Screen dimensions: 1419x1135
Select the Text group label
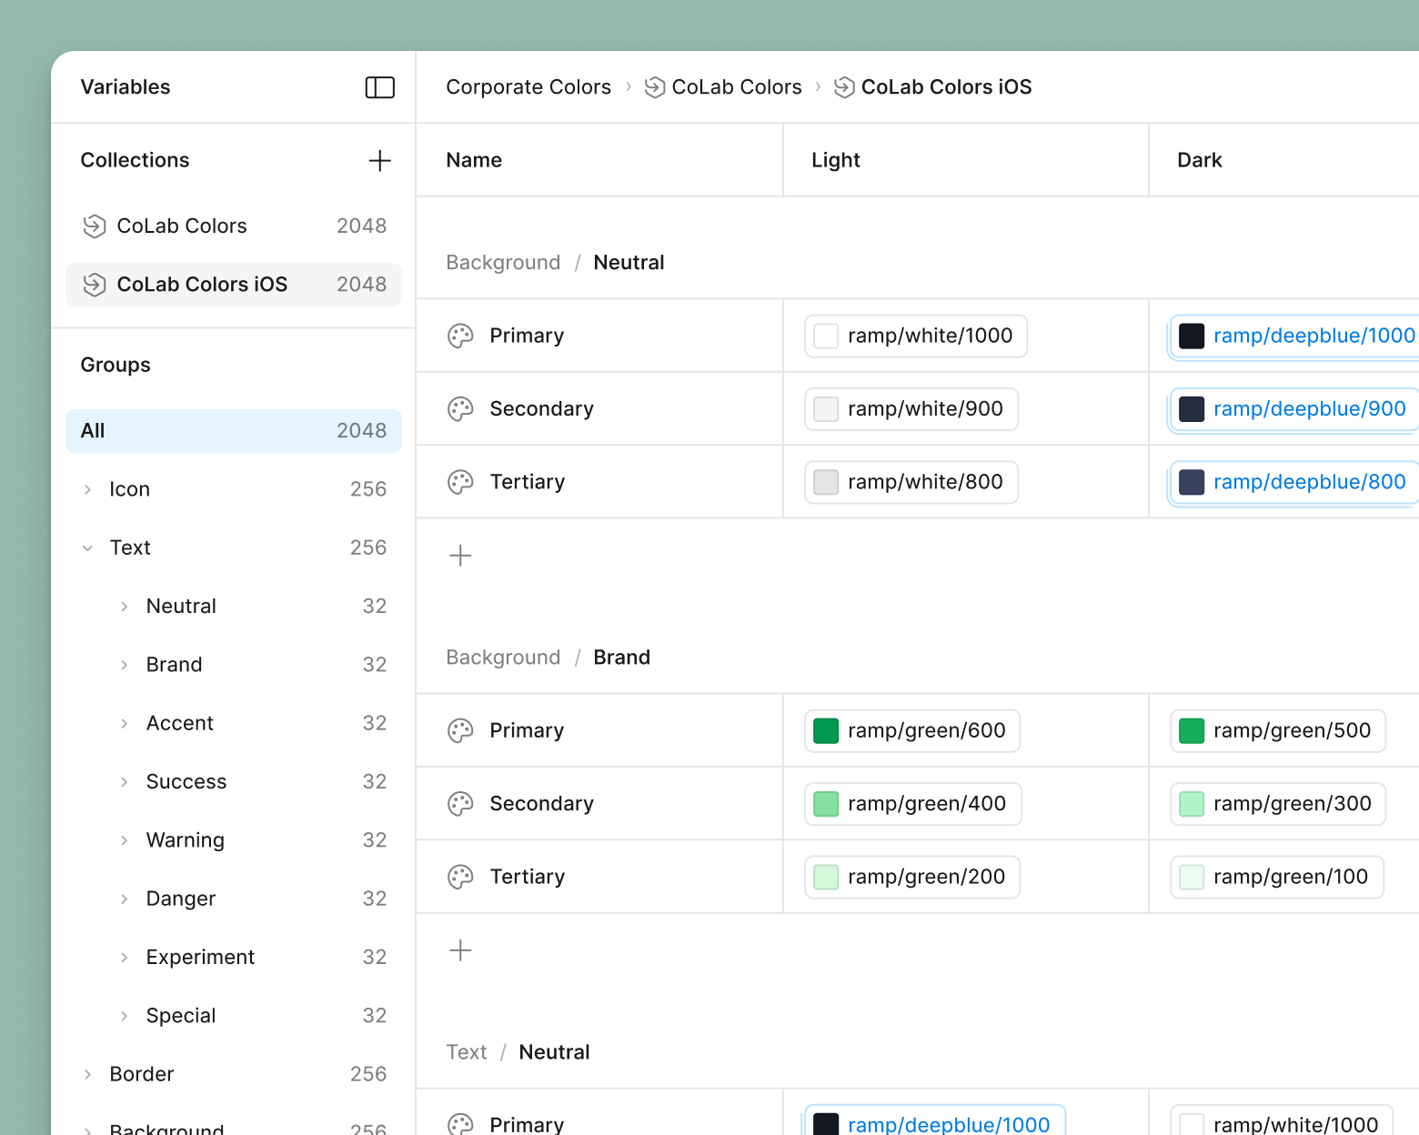[x=130, y=547]
